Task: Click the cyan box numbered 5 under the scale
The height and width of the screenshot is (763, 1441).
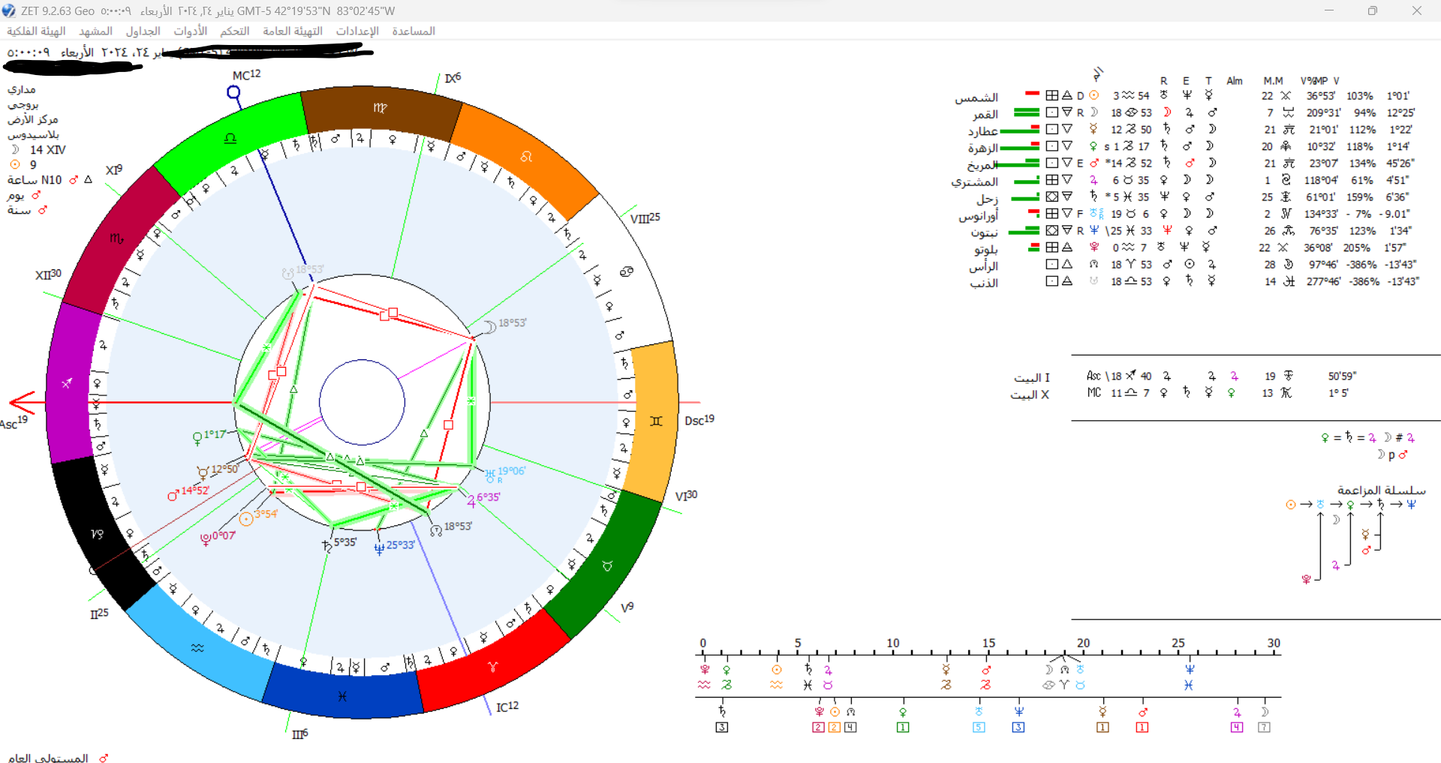Action: [x=979, y=727]
